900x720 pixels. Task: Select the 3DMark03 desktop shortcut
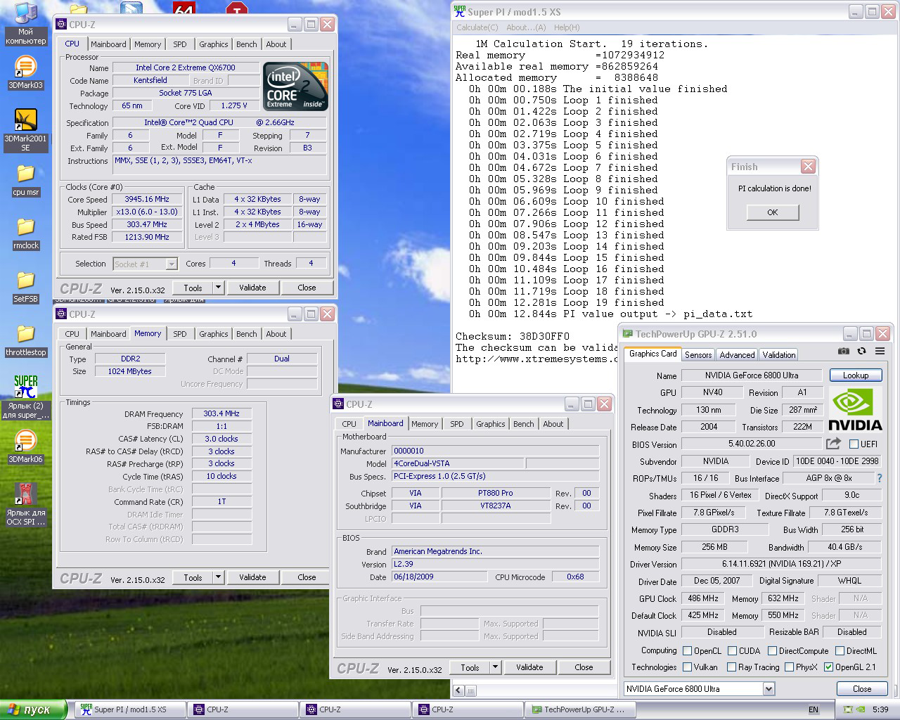point(25,72)
